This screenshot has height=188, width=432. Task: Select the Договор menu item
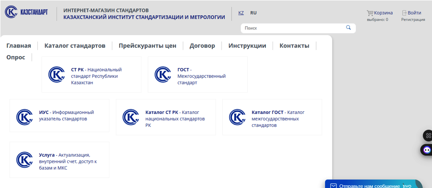click(x=202, y=46)
